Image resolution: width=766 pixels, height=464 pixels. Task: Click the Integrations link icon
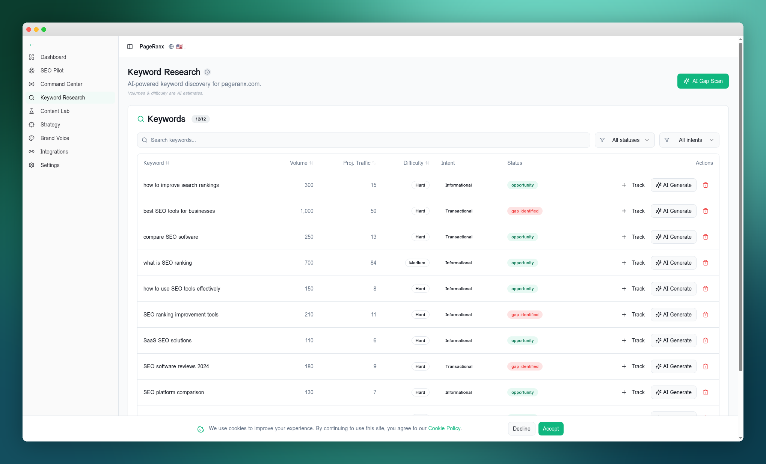pos(32,152)
